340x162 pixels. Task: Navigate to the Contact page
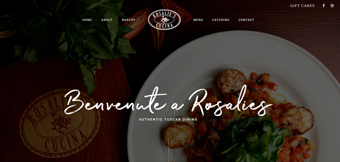click(x=246, y=20)
